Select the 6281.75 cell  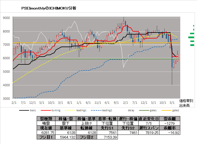[46, 133]
